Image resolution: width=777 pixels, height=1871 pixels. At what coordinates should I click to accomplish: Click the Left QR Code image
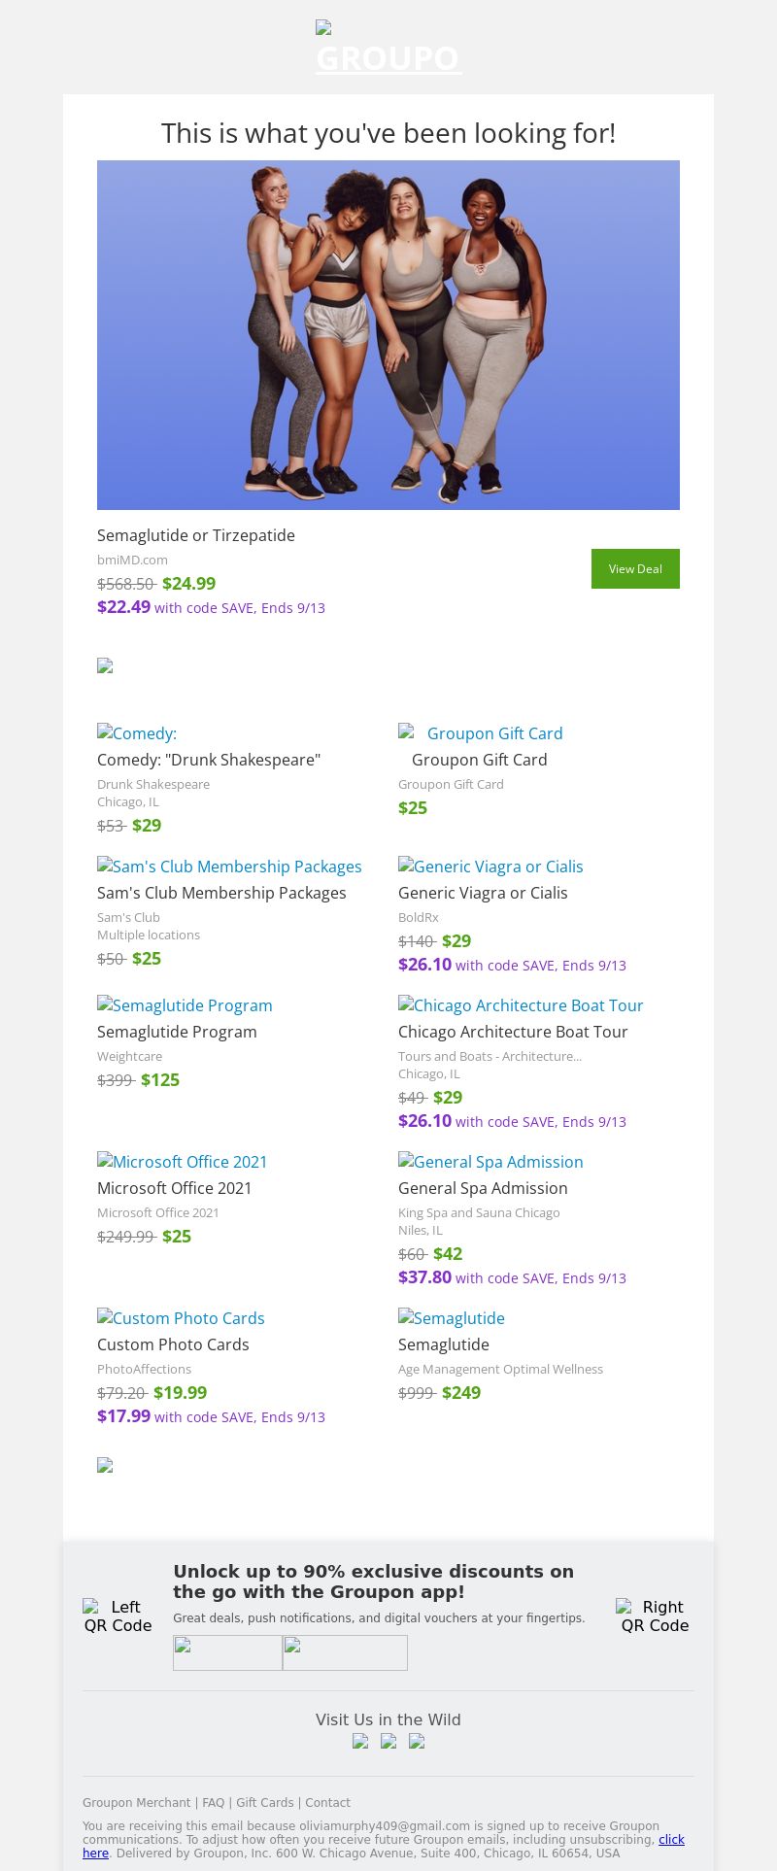tap(118, 1616)
